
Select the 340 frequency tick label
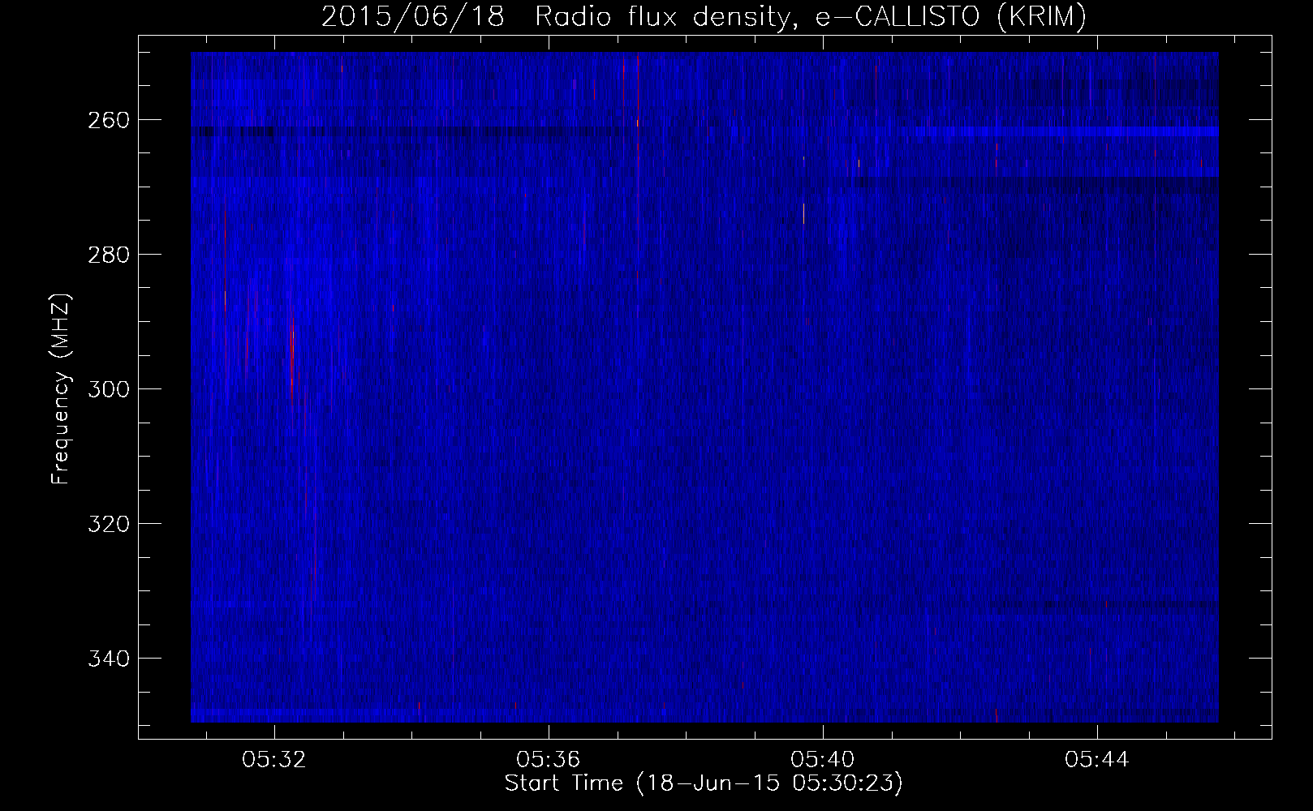(109, 659)
